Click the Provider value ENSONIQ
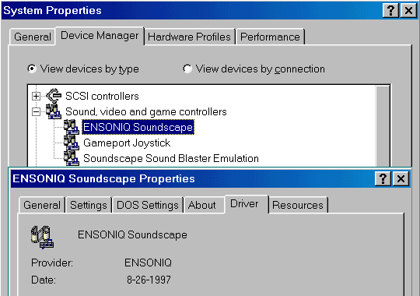 coord(148,263)
